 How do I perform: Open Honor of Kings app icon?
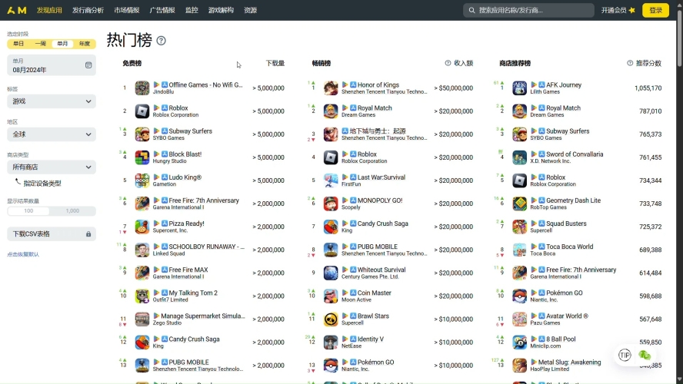coord(331,88)
